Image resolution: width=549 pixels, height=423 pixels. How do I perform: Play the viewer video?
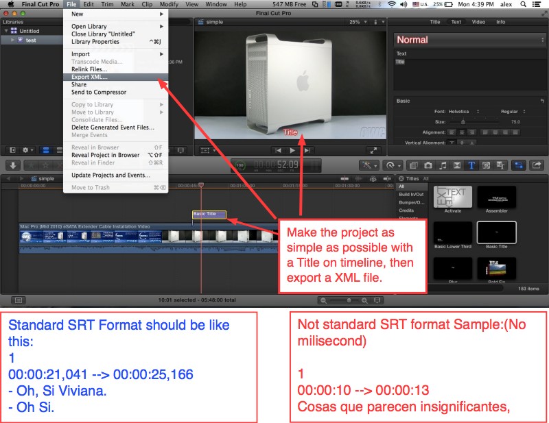point(292,150)
